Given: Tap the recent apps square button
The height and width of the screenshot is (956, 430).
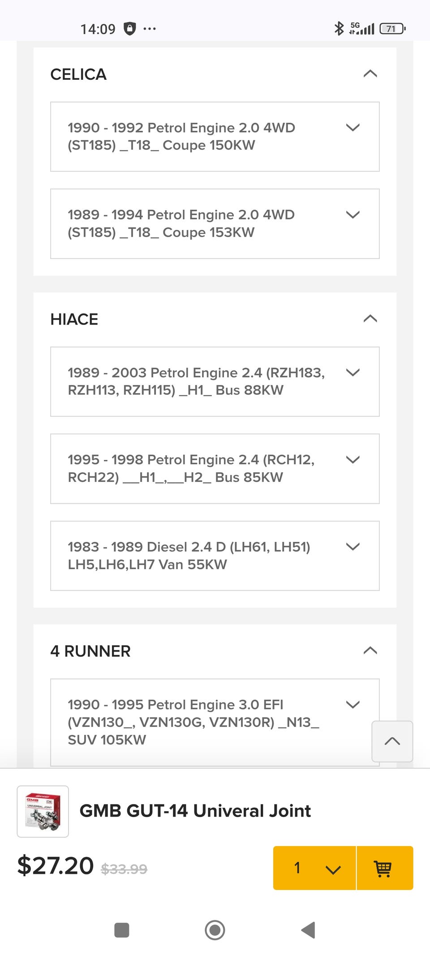Looking at the screenshot, I should 122,930.
